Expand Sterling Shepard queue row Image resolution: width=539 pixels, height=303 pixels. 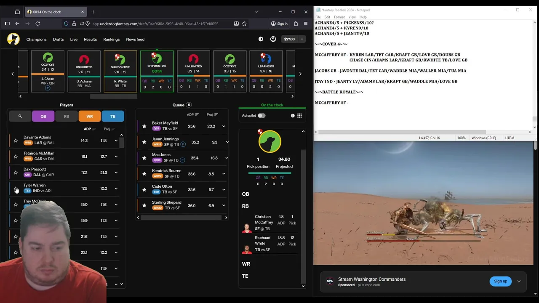(x=224, y=206)
